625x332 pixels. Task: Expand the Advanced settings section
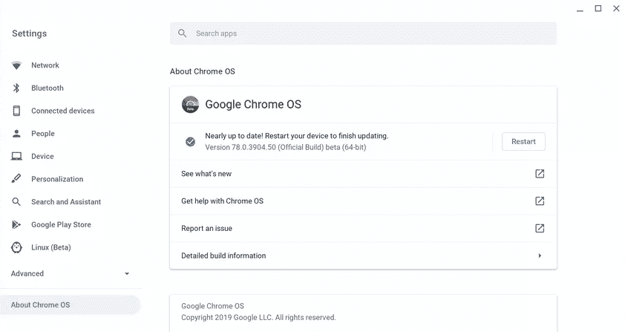tap(70, 273)
